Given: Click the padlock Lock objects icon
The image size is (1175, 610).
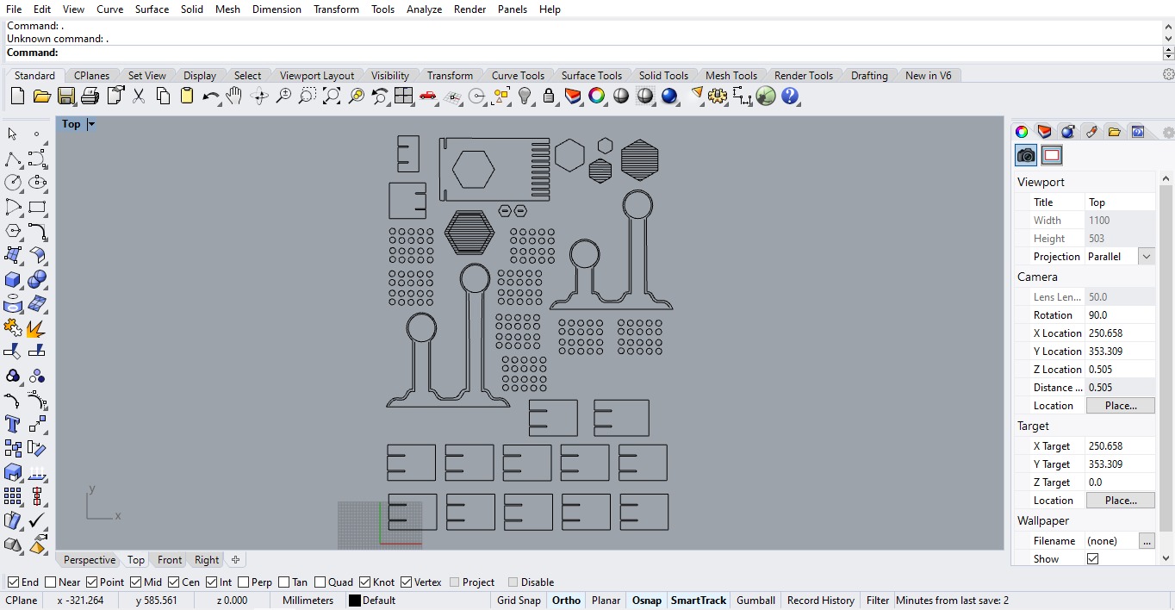Looking at the screenshot, I should [549, 96].
